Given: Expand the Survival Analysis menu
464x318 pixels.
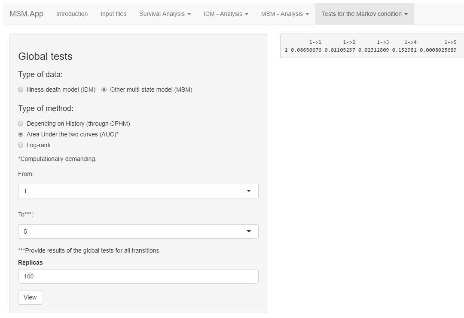Looking at the screenshot, I should tap(165, 14).
